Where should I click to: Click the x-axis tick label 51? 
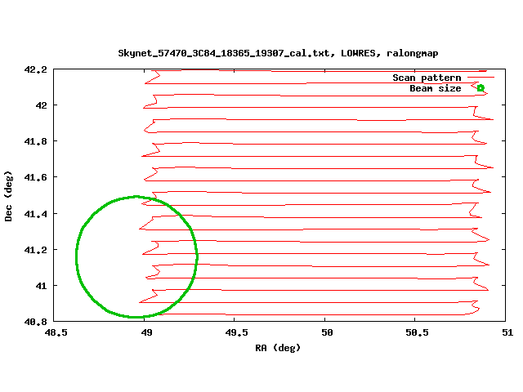(507, 332)
